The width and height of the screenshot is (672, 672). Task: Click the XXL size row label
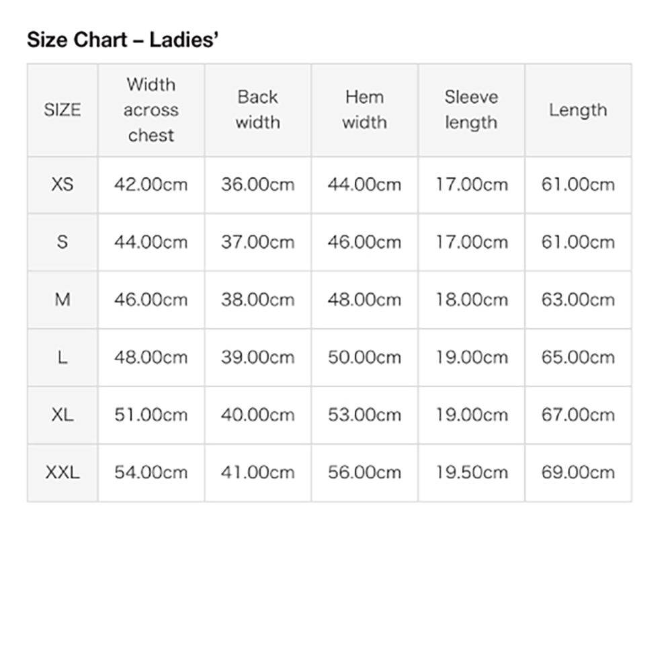pyautogui.click(x=62, y=472)
